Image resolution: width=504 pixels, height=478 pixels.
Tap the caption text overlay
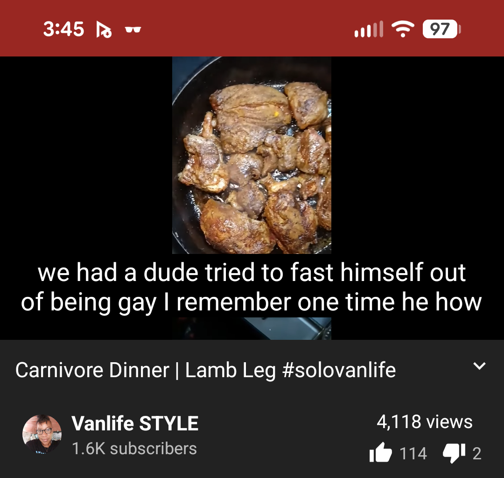point(252,287)
